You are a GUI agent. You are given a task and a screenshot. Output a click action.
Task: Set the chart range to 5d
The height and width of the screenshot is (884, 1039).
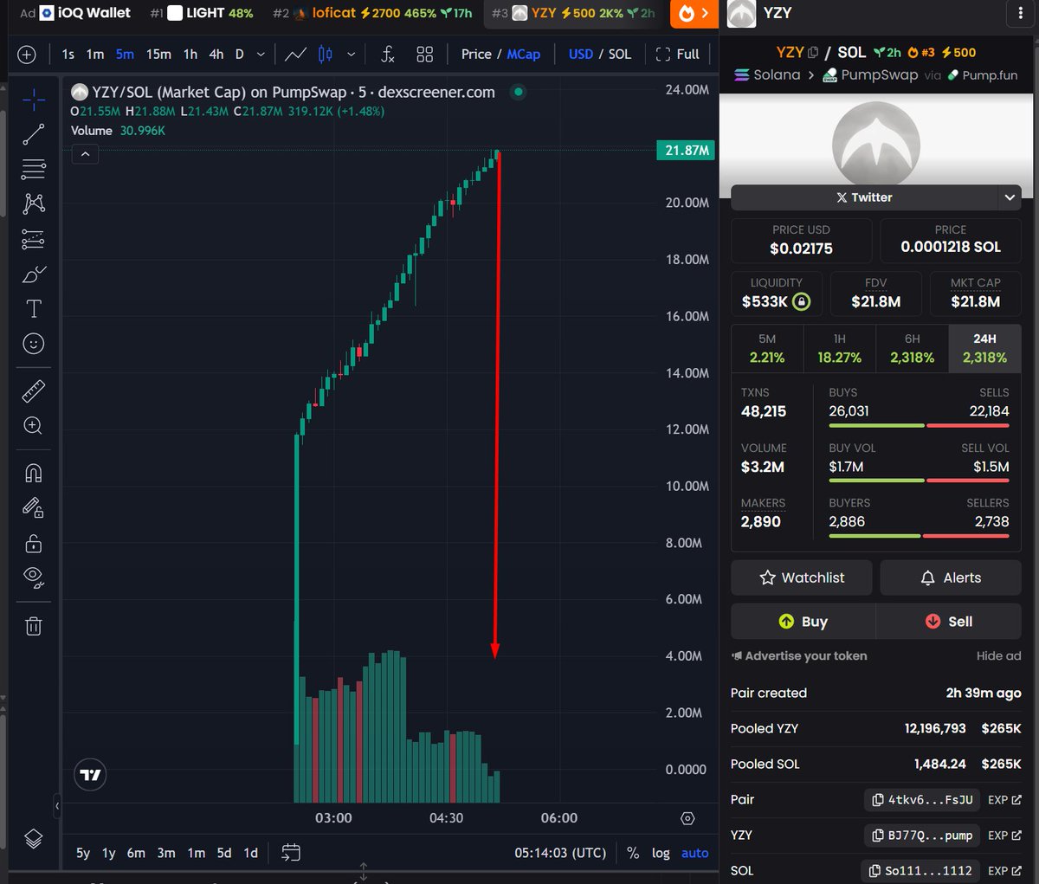(x=224, y=853)
